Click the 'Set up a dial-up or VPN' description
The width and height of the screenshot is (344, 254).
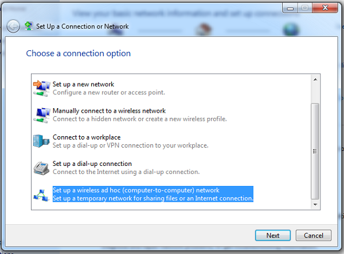(x=131, y=145)
